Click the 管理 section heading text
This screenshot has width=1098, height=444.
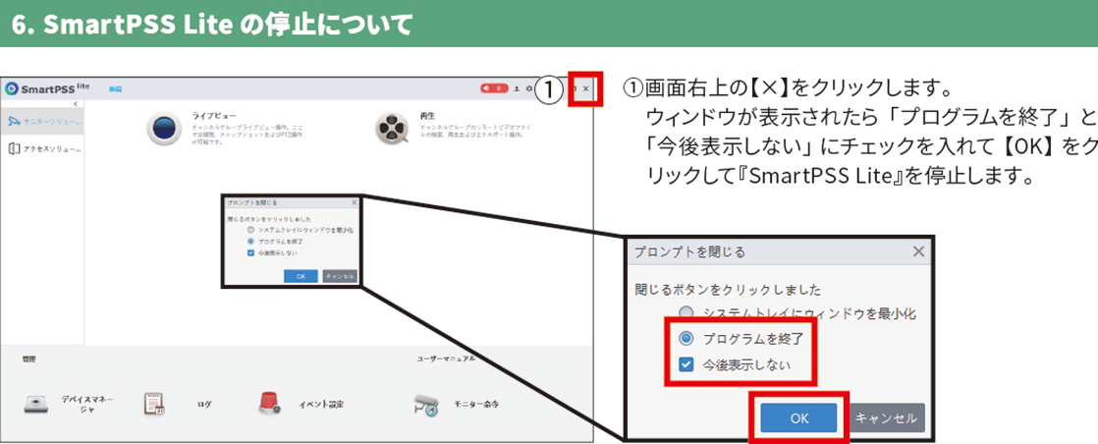tap(28, 359)
